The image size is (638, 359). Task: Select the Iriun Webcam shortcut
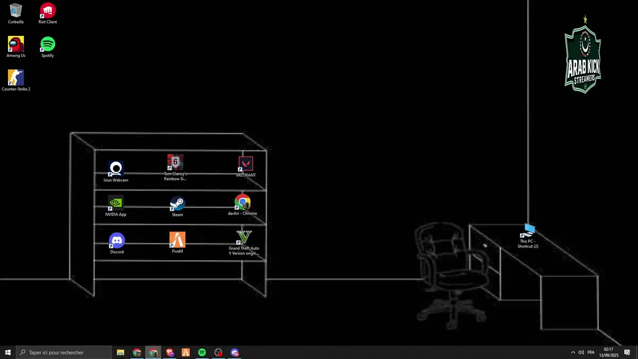(116, 172)
